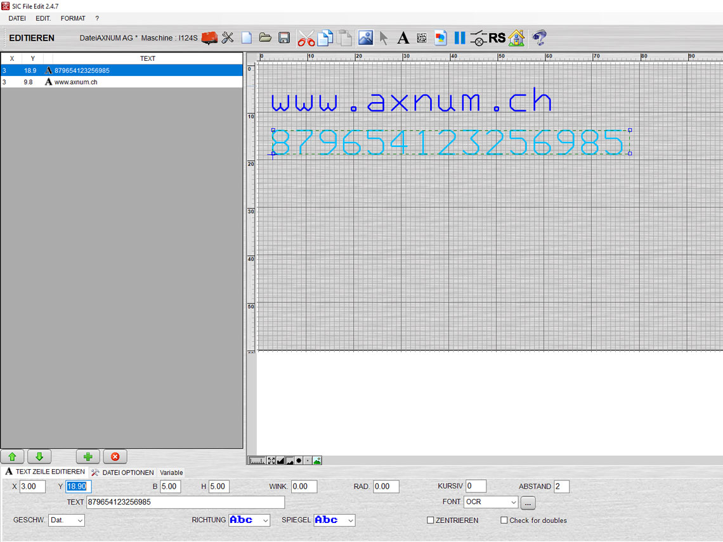The image size is (723, 542).
Task: Enable the ZENTRIEREN checkbox
Action: [x=431, y=520]
